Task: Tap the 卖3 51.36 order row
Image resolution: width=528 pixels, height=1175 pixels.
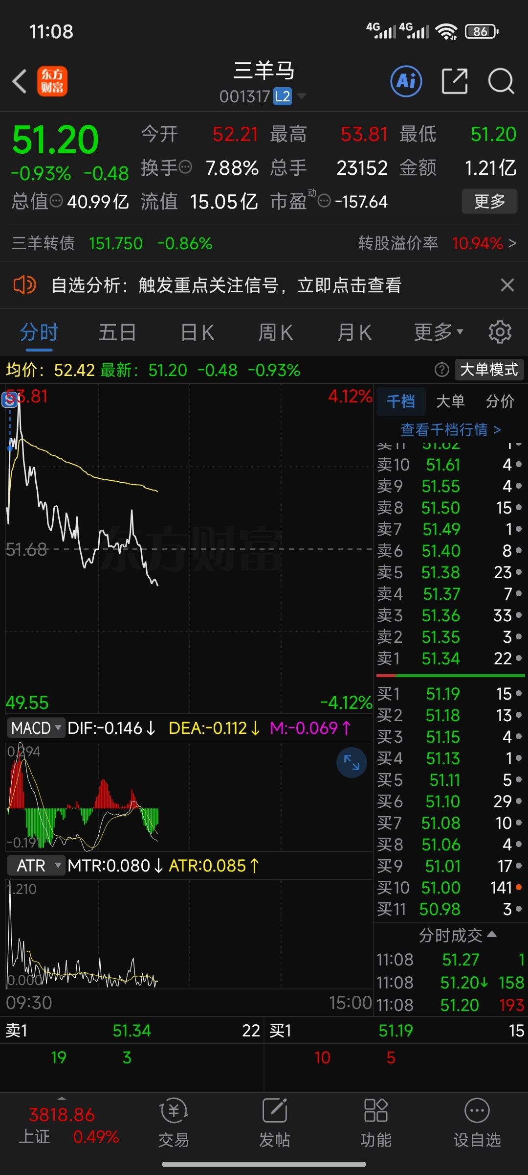Action: click(x=449, y=615)
